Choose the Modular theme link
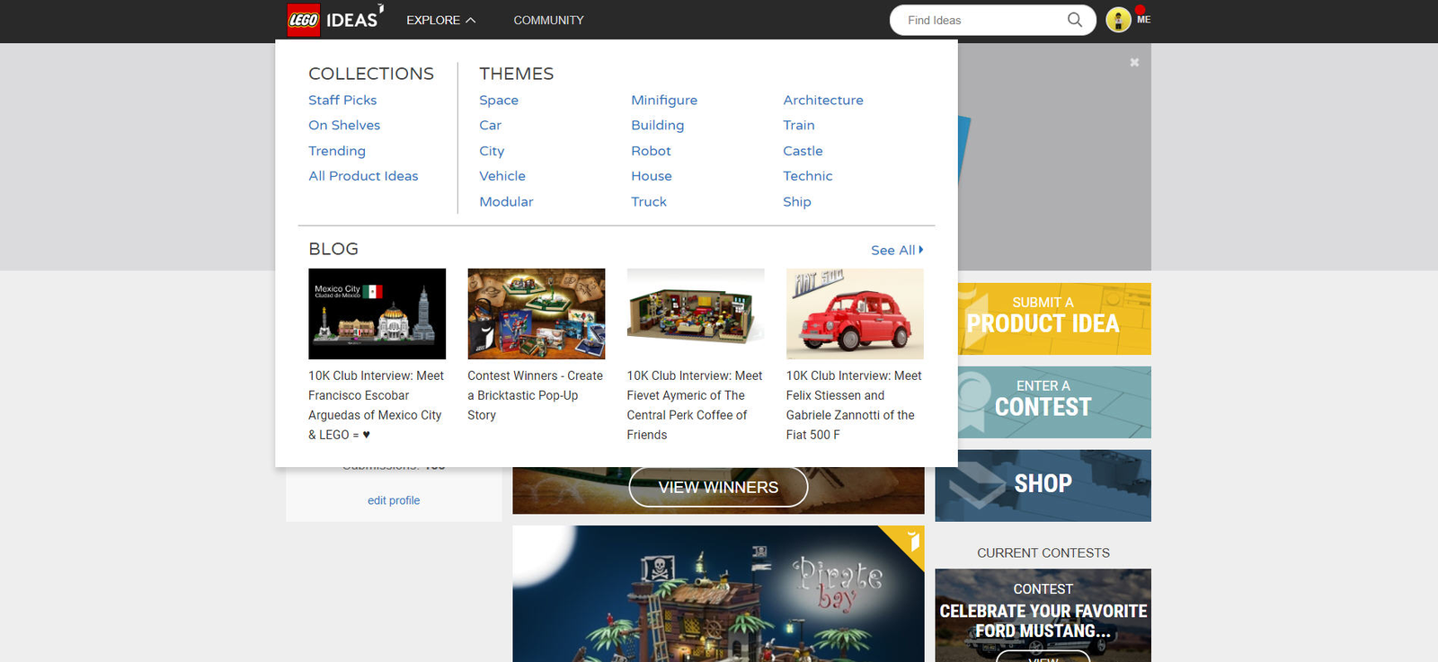The image size is (1438, 662). click(x=506, y=201)
